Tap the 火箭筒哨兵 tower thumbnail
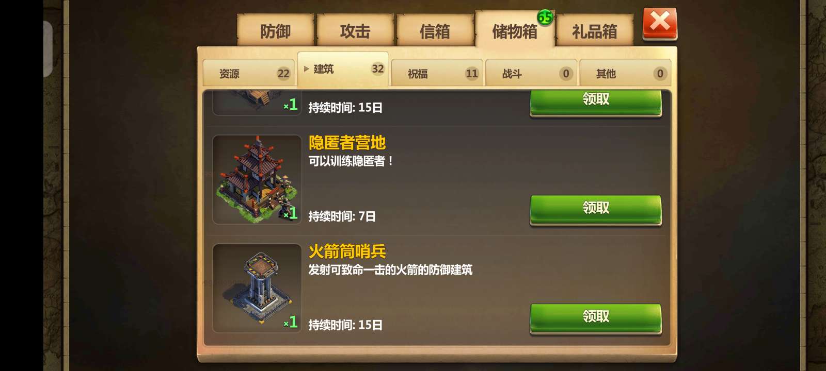 point(257,288)
